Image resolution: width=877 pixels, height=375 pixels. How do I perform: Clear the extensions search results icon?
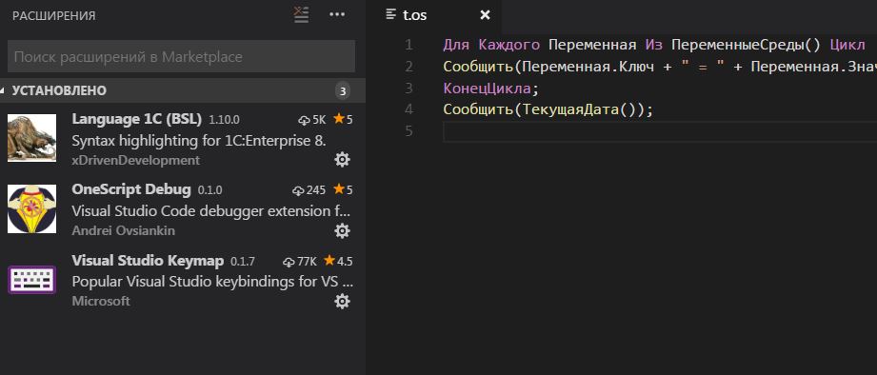coord(302,15)
